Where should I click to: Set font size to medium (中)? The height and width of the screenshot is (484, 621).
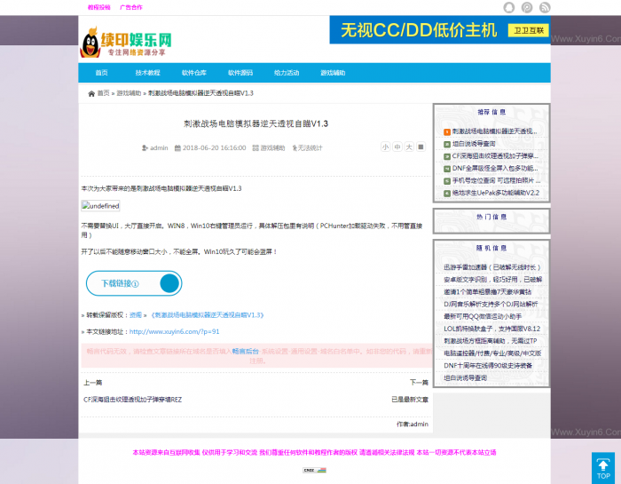[397, 147]
